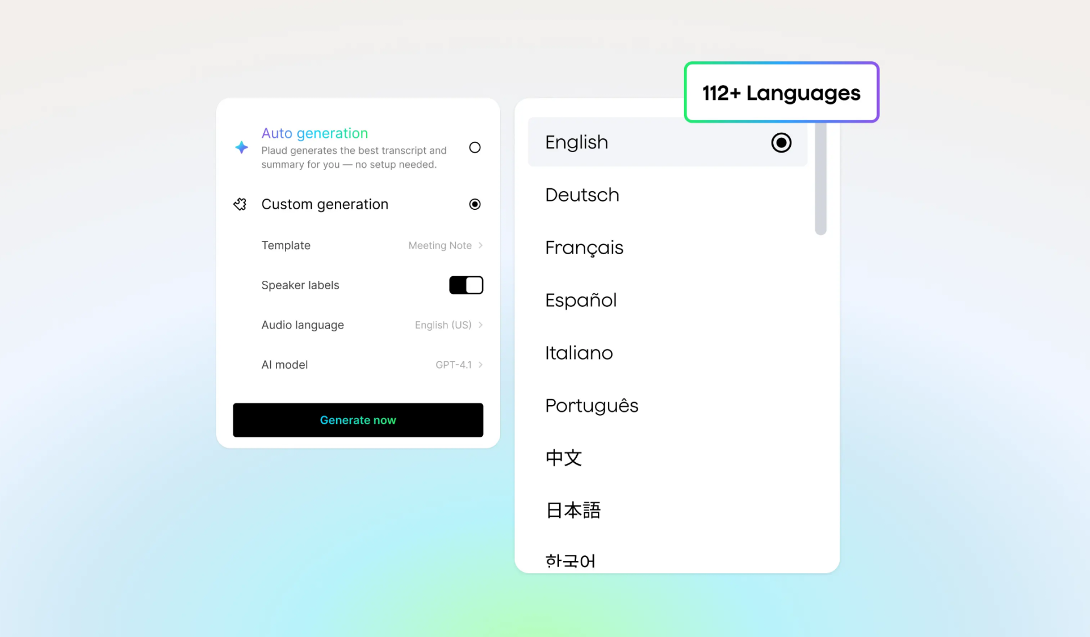Choose Français from the language list
The image size is (1090, 637).
click(x=584, y=248)
